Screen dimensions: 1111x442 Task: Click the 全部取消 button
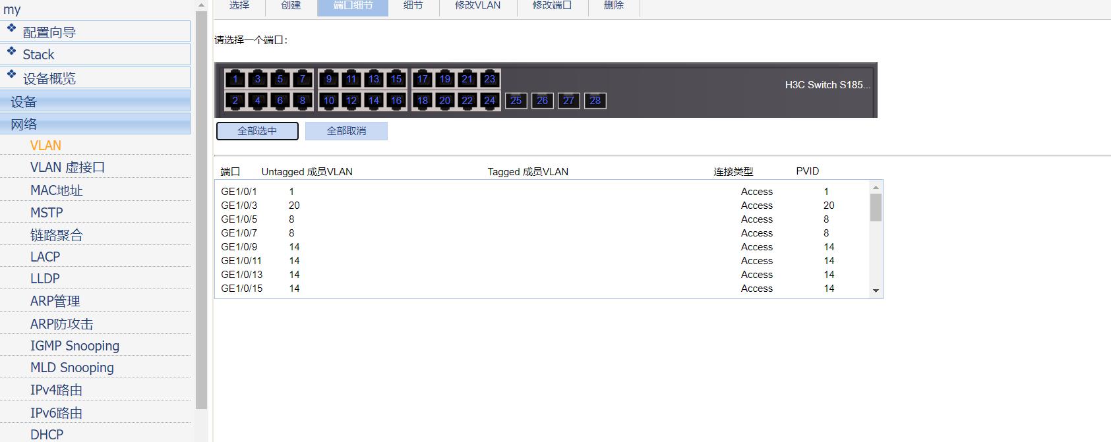[x=346, y=131]
